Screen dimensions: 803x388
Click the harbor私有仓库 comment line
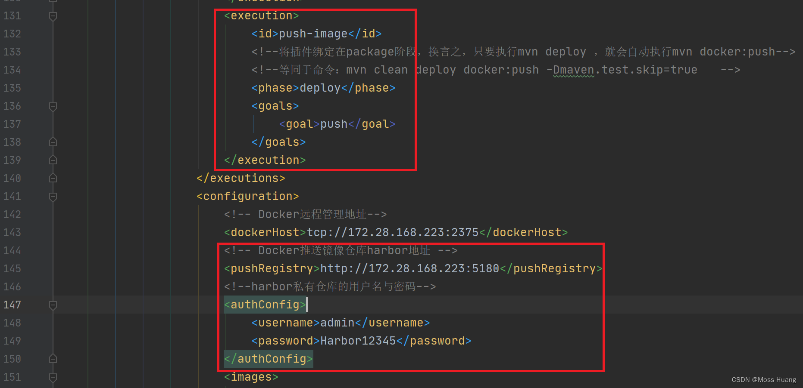(x=330, y=286)
